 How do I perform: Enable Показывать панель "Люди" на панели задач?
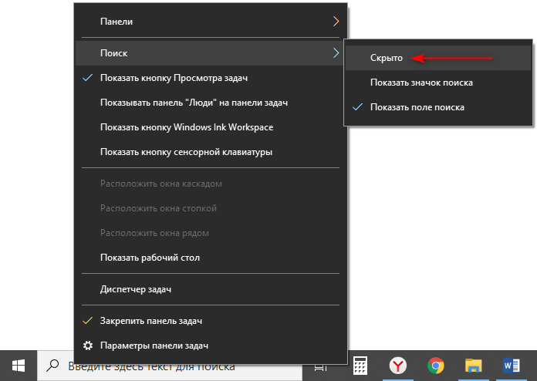211,103
